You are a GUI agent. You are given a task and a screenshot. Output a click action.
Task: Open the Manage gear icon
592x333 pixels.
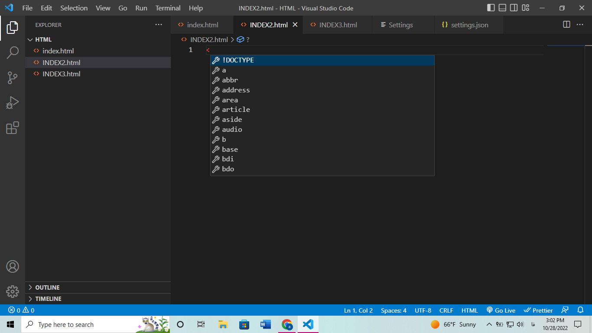tap(12, 291)
